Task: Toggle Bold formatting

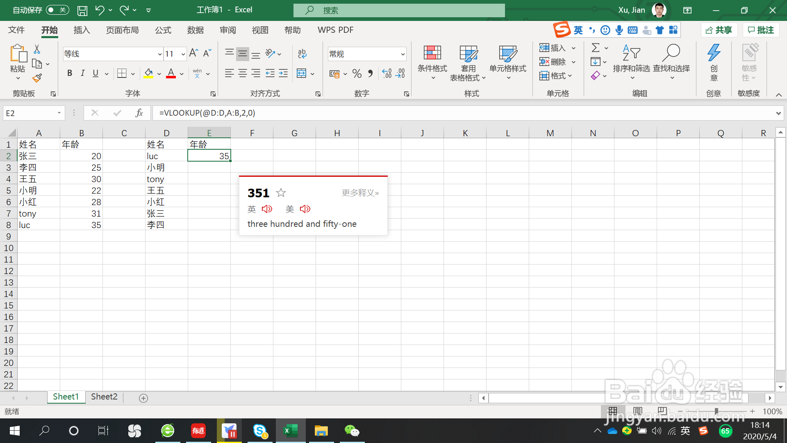Action: pyautogui.click(x=70, y=73)
